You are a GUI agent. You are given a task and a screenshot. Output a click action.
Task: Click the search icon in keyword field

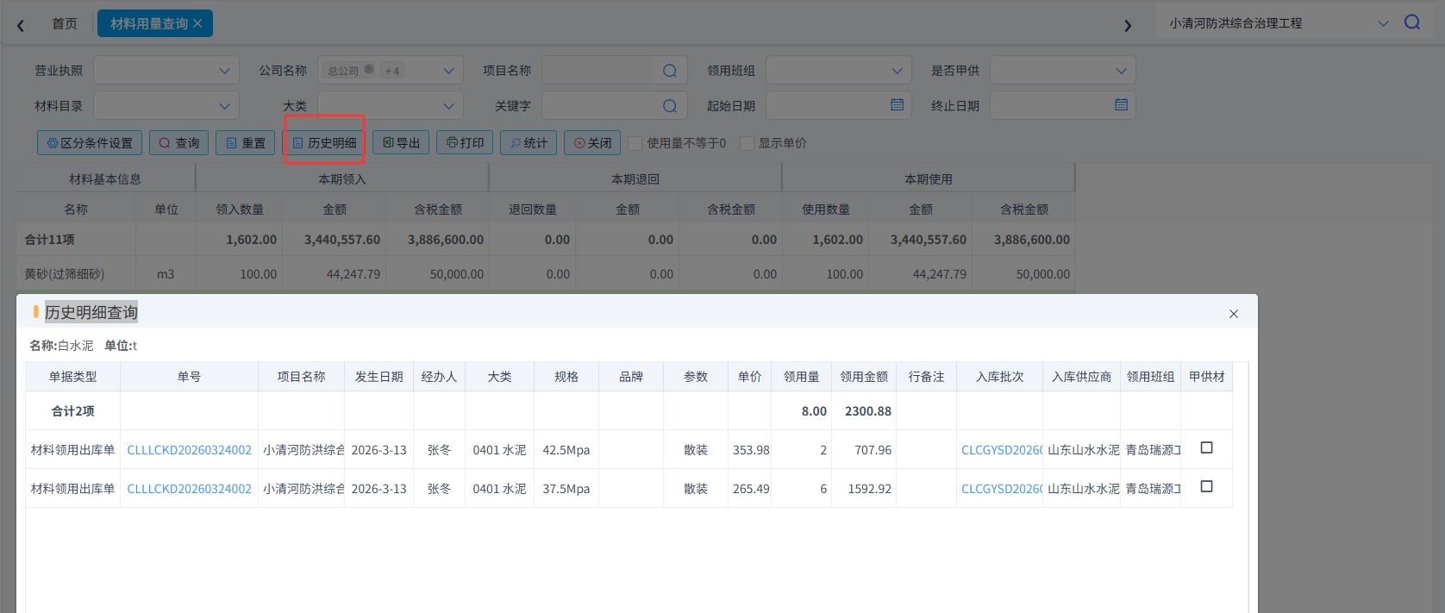point(670,106)
